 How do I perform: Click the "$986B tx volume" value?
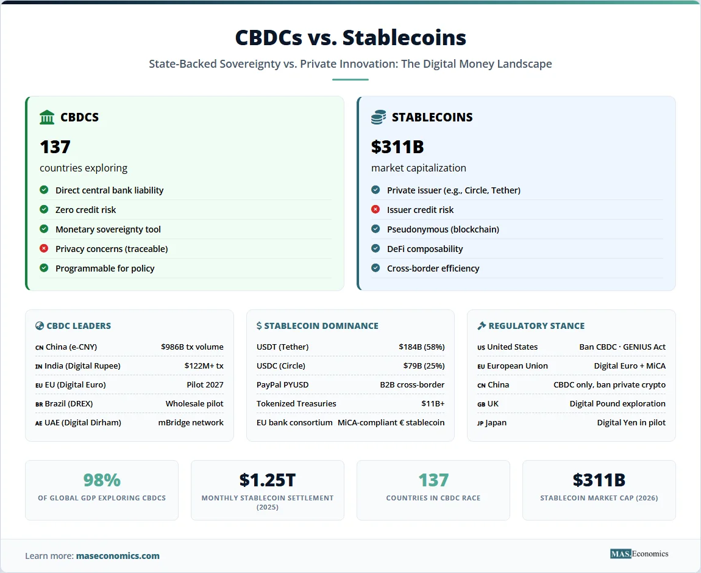pos(192,347)
